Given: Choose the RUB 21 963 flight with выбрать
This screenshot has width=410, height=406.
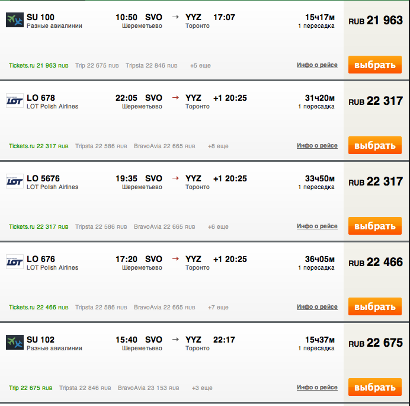Looking at the screenshot, I should coord(375,65).
